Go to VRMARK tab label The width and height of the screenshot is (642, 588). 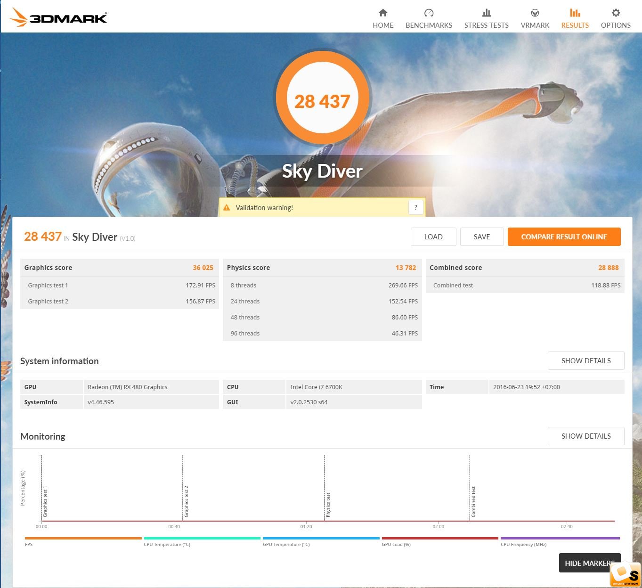(x=535, y=25)
